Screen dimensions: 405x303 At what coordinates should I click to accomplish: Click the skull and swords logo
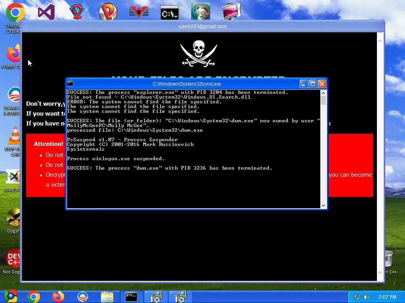[199, 54]
